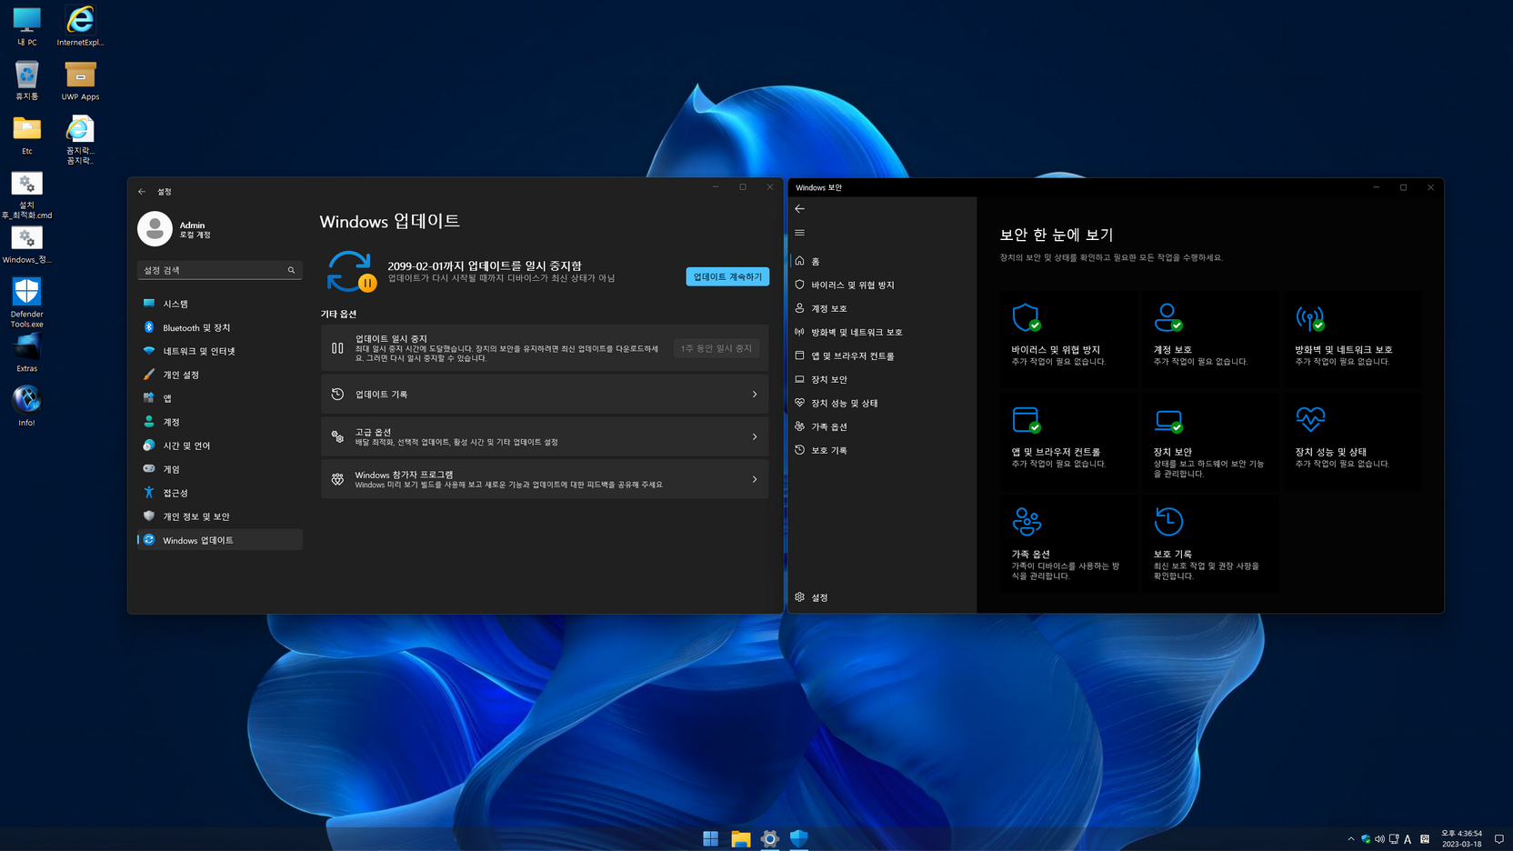Click the Admin profile avatar

pyautogui.click(x=155, y=229)
